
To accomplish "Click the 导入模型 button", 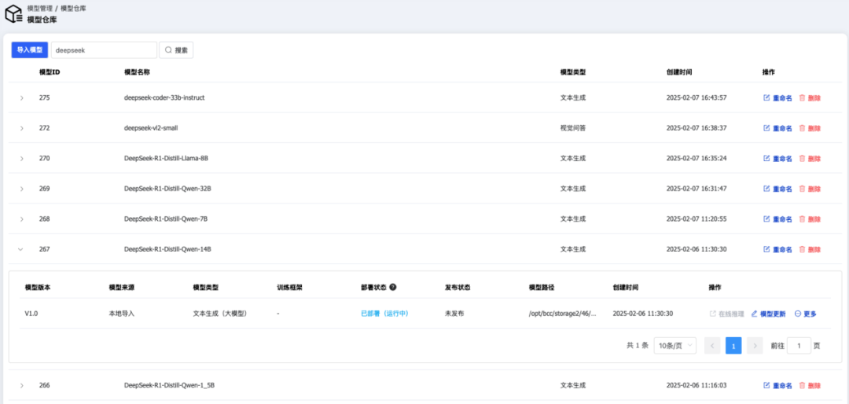I will tap(29, 50).
